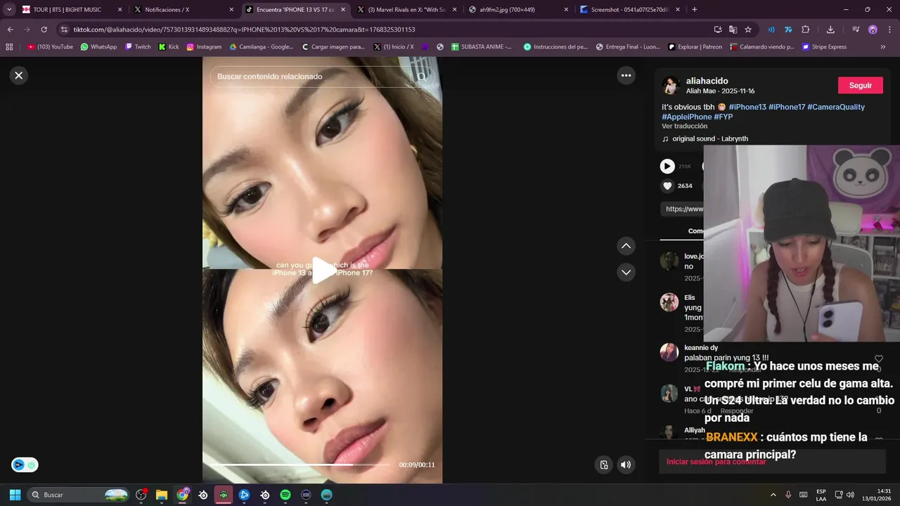Open the WhatsApp bookmark
The width and height of the screenshot is (900, 506).
[98, 47]
